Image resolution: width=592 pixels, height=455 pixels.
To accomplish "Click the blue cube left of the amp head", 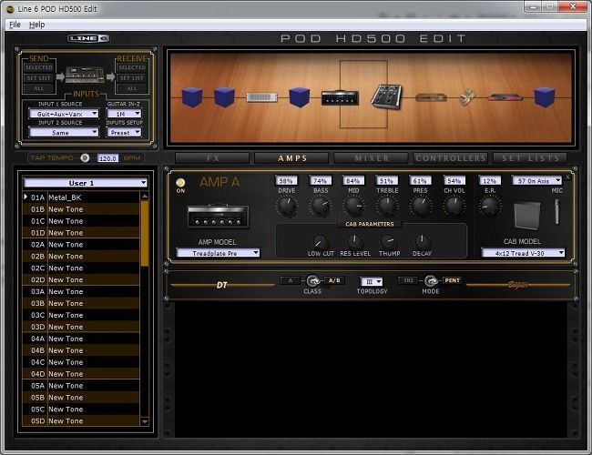I will pyautogui.click(x=300, y=97).
